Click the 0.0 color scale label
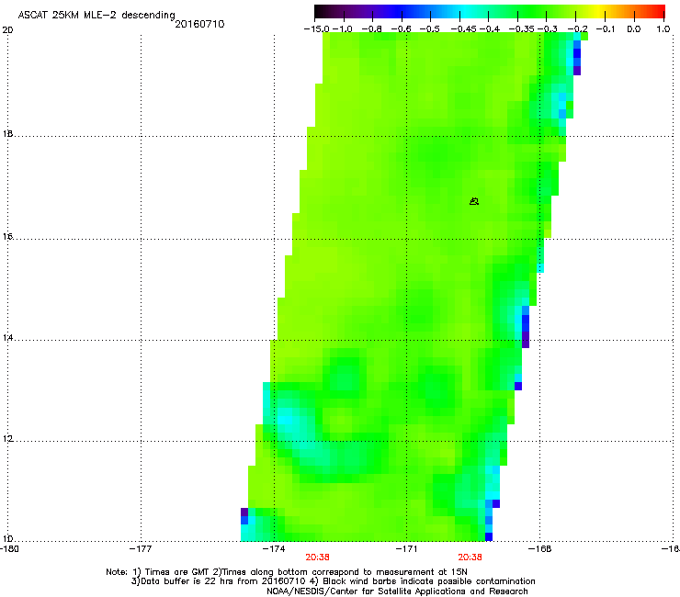This screenshot has width=680, height=597. (x=634, y=29)
